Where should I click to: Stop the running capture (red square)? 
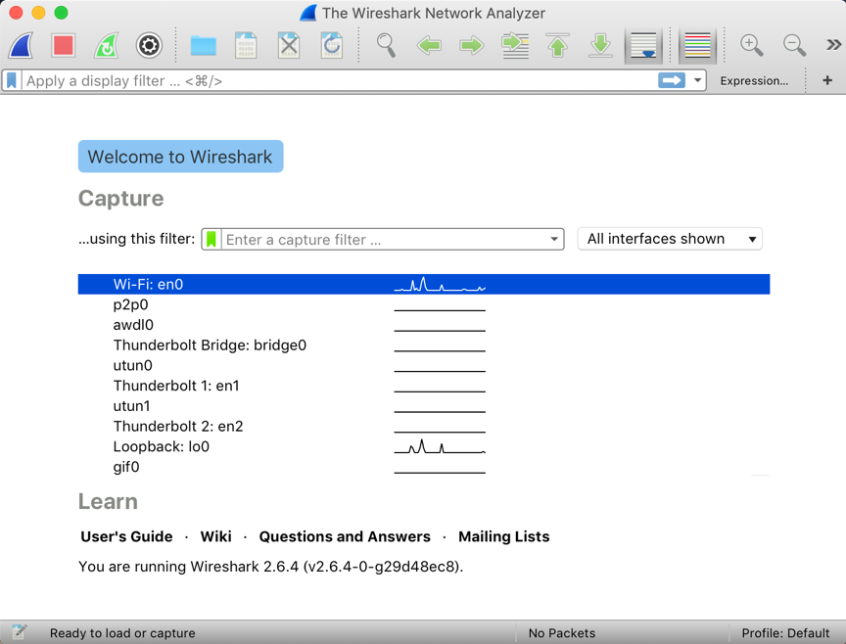tap(64, 45)
